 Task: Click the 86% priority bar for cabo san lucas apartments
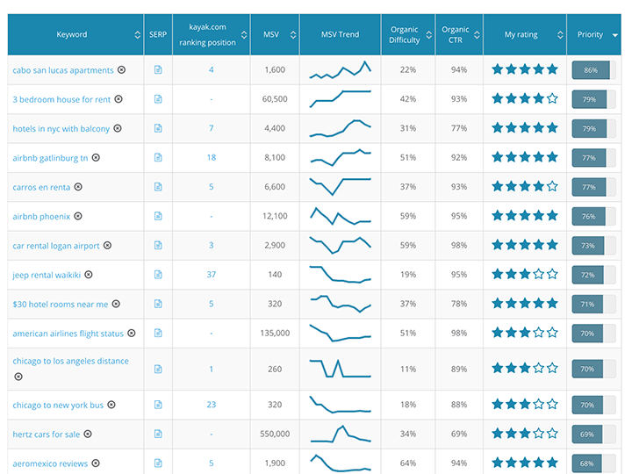pyautogui.click(x=590, y=70)
